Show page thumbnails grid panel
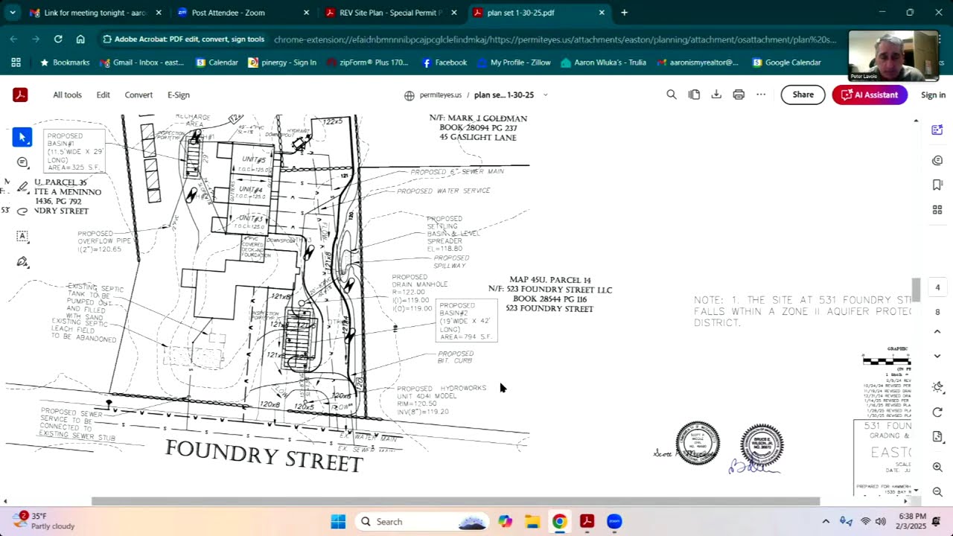The width and height of the screenshot is (953, 536). click(x=937, y=210)
